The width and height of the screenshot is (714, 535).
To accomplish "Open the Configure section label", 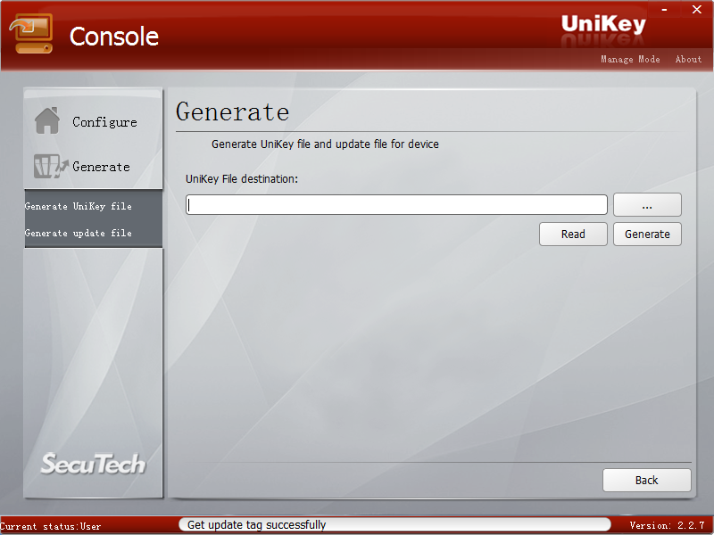I will pyautogui.click(x=104, y=122).
